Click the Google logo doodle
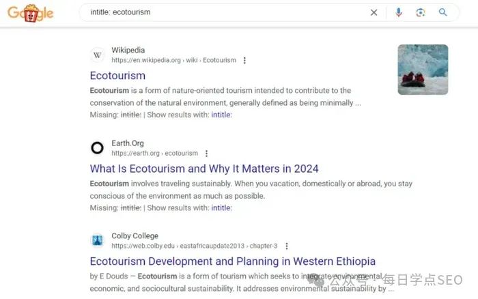Viewport: 478px width, 299px height. 31,13
